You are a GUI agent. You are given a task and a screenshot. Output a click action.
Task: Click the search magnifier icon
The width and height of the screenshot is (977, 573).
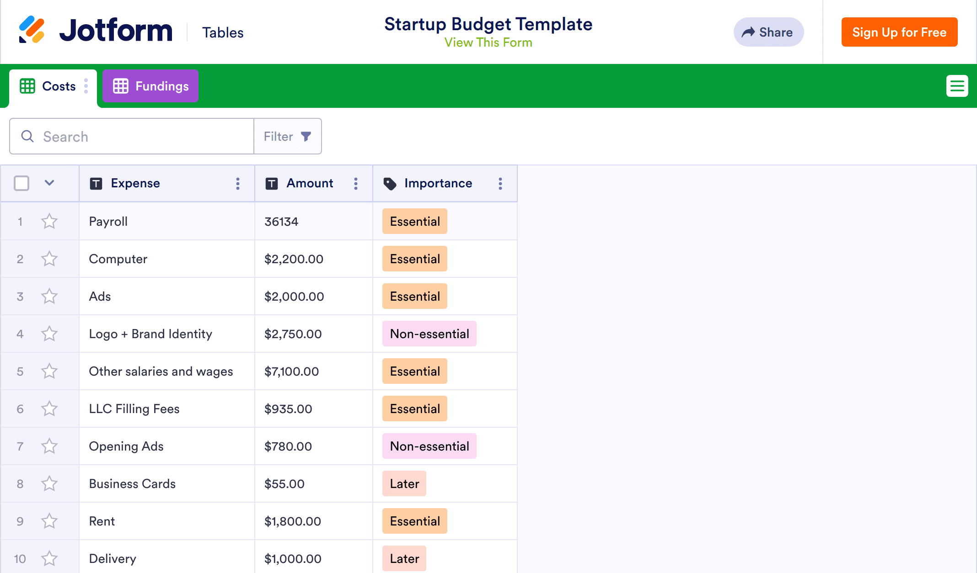click(x=27, y=136)
